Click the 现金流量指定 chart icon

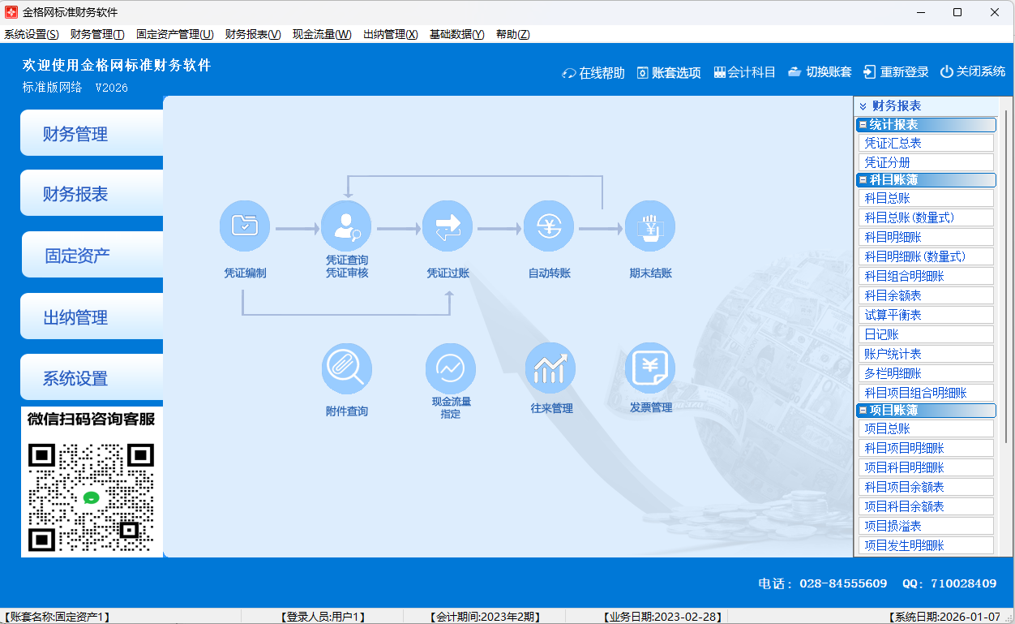450,368
